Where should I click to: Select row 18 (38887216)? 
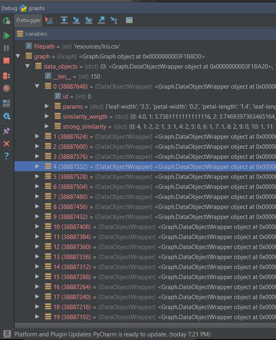click(x=145, y=307)
